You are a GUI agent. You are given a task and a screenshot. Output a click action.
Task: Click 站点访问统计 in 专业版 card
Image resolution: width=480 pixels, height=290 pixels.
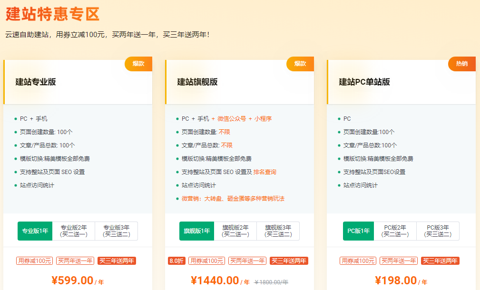pos(37,185)
